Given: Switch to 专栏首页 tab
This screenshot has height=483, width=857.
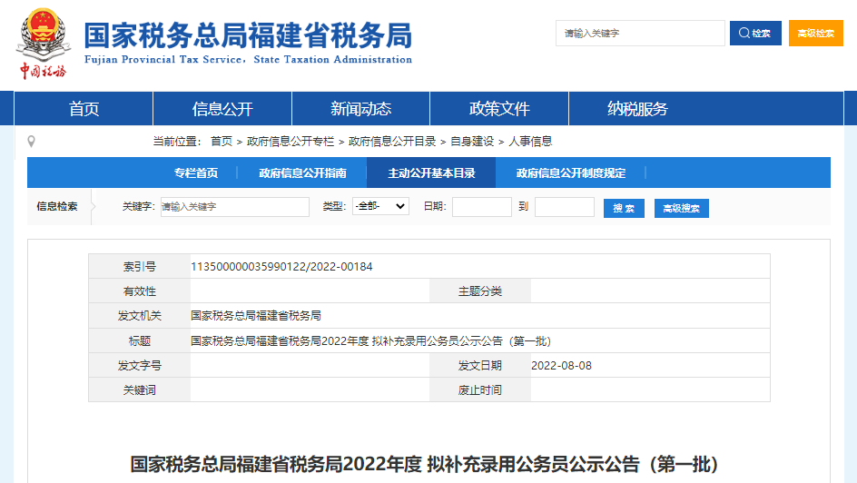Looking at the screenshot, I should 196,173.
